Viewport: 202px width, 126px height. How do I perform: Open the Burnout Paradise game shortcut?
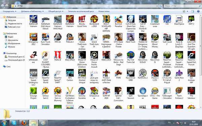(x=119, y=19)
